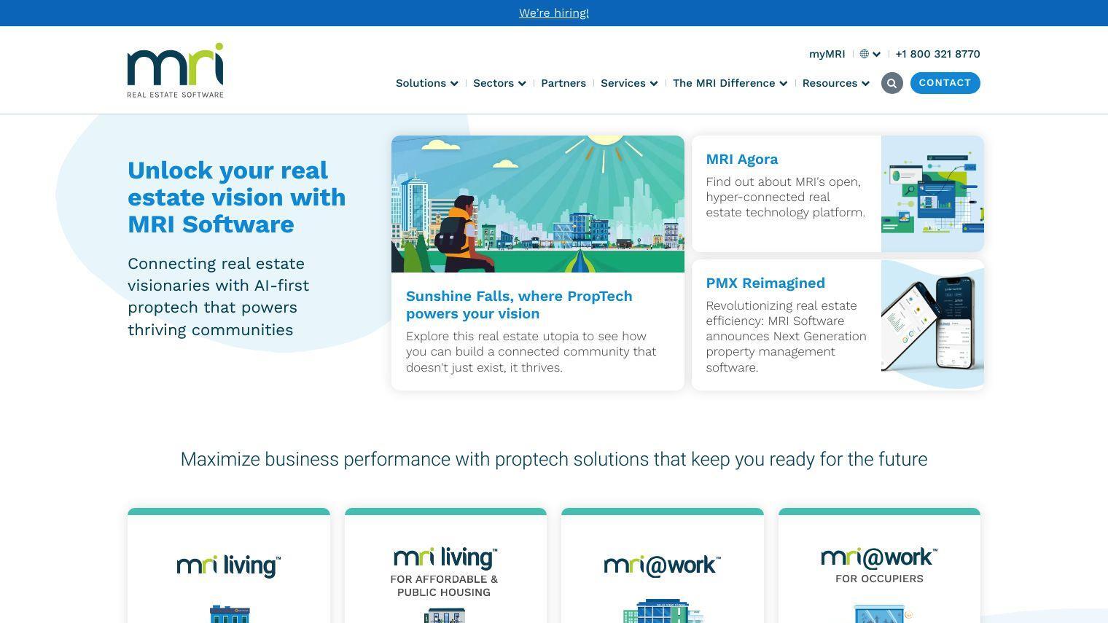Click 'Find out about MRI's open' description
Image resolution: width=1108 pixels, height=623 pixels.
786,197
